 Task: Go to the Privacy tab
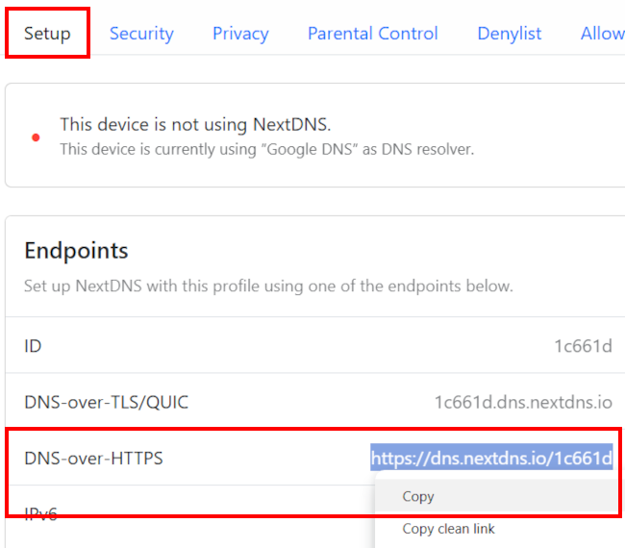240,34
